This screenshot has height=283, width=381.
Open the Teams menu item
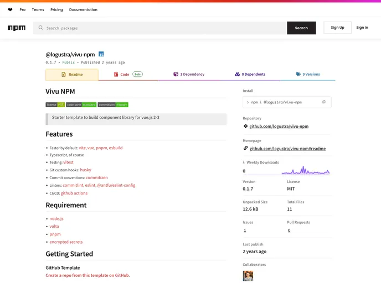coord(38,10)
